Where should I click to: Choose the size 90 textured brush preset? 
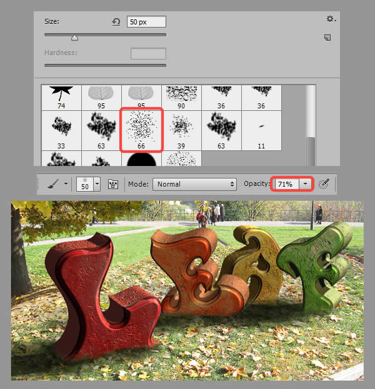pyautogui.click(x=181, y=95)
